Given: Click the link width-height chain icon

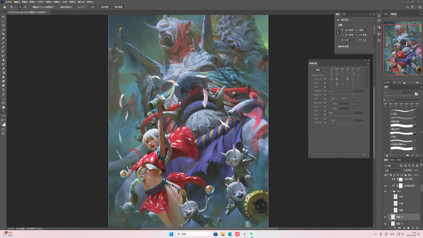Looking at the screenshot, I should [x=338, y=33].
